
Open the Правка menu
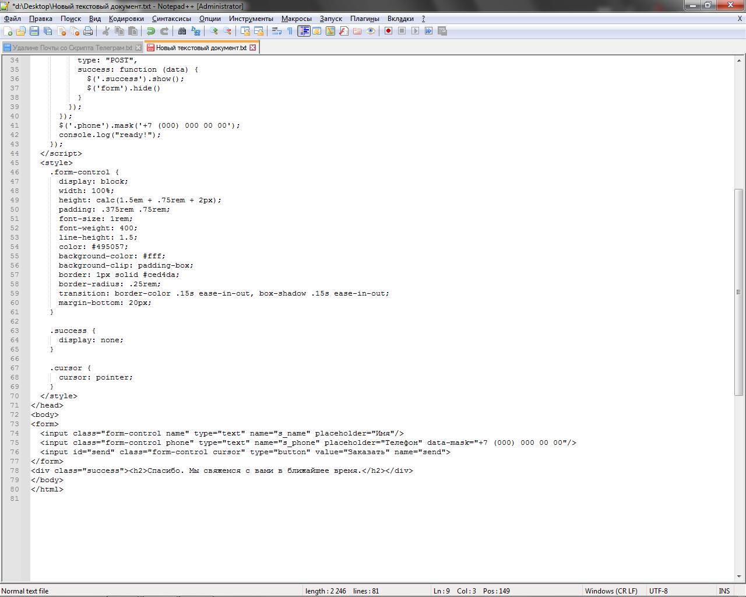(41, 19)
